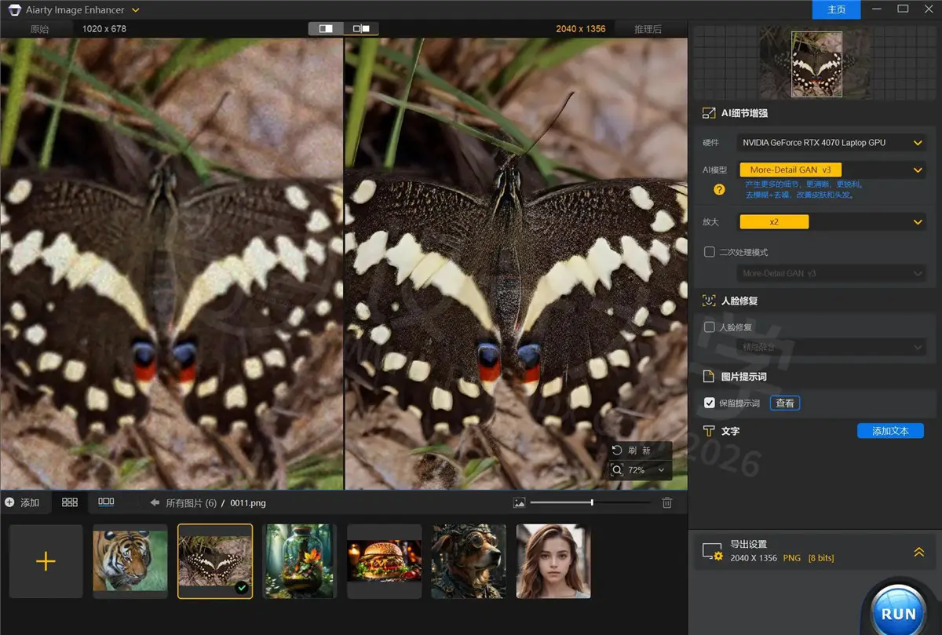This screenshot has width=942, height=635.
Task: Enable 人脸修复 checkbox
Action: [x=710, y=327]
